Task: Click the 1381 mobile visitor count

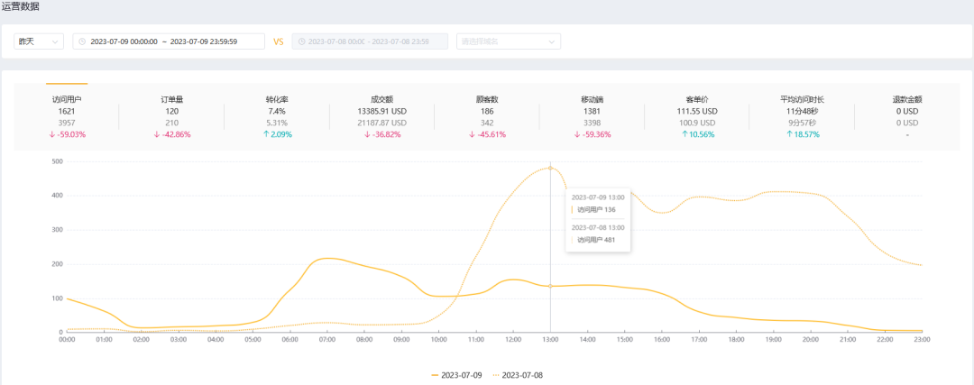Action: pyautogui.click(x=592, y=111)
